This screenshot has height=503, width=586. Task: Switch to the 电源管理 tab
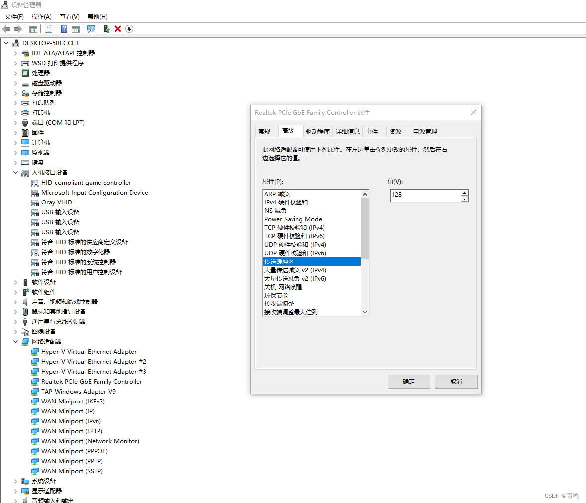tap(425, 131)
